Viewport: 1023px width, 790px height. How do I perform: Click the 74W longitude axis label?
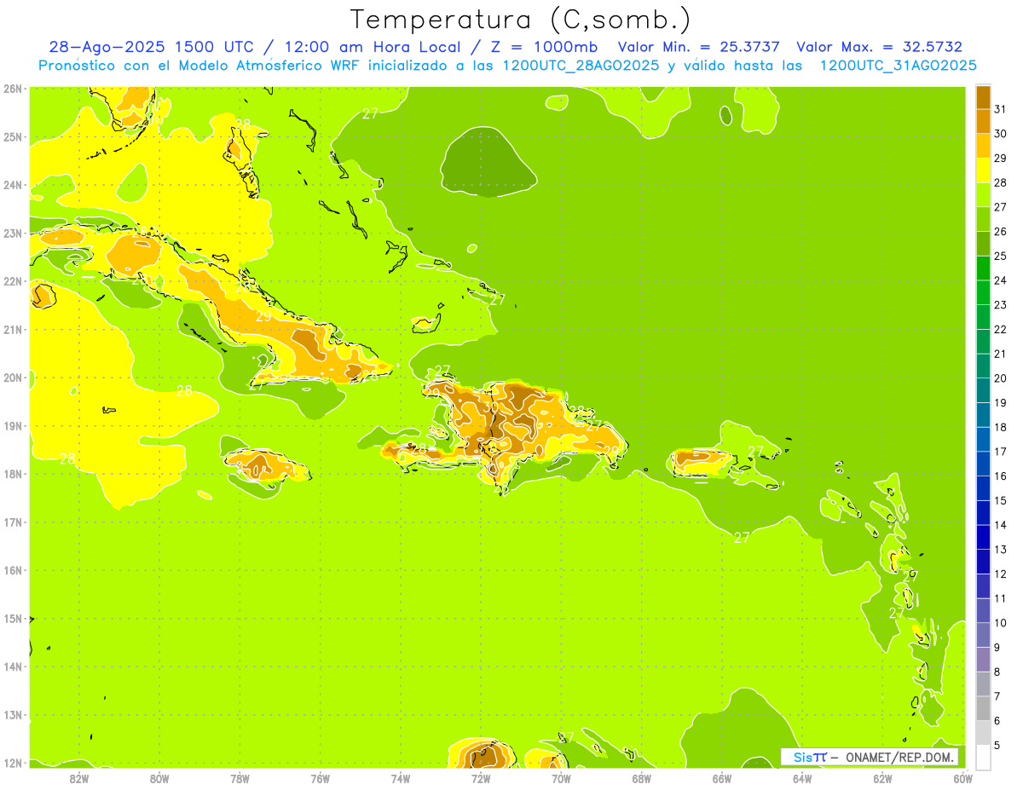(x=401, y=778)
